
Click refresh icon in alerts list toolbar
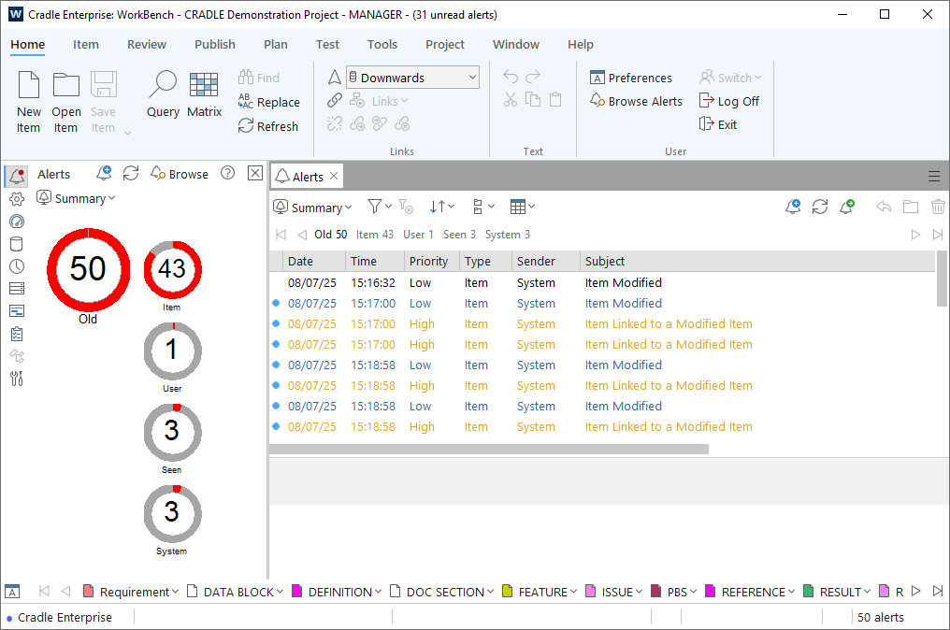[820, 207]
